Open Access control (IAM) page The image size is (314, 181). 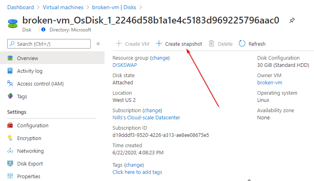[40, 84]
